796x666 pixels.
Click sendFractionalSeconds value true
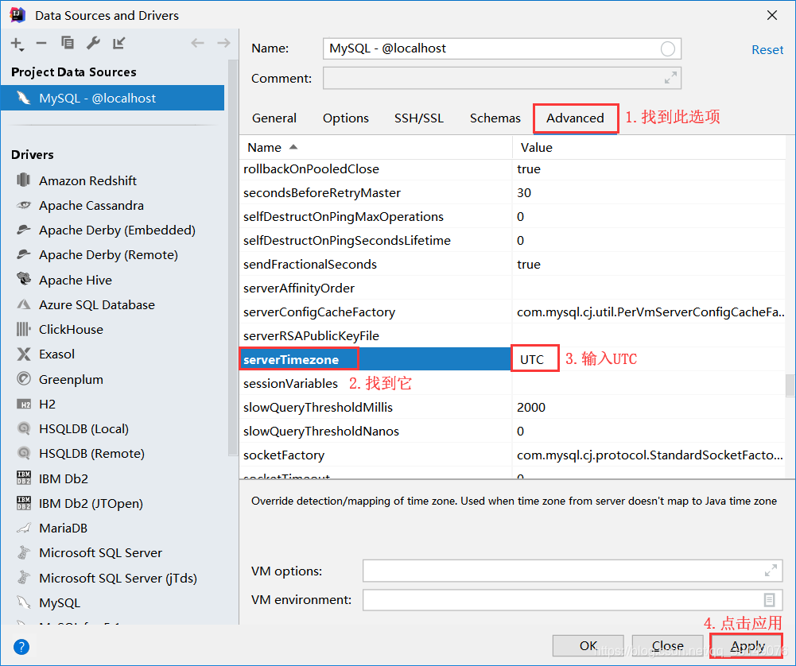point(648,265)
